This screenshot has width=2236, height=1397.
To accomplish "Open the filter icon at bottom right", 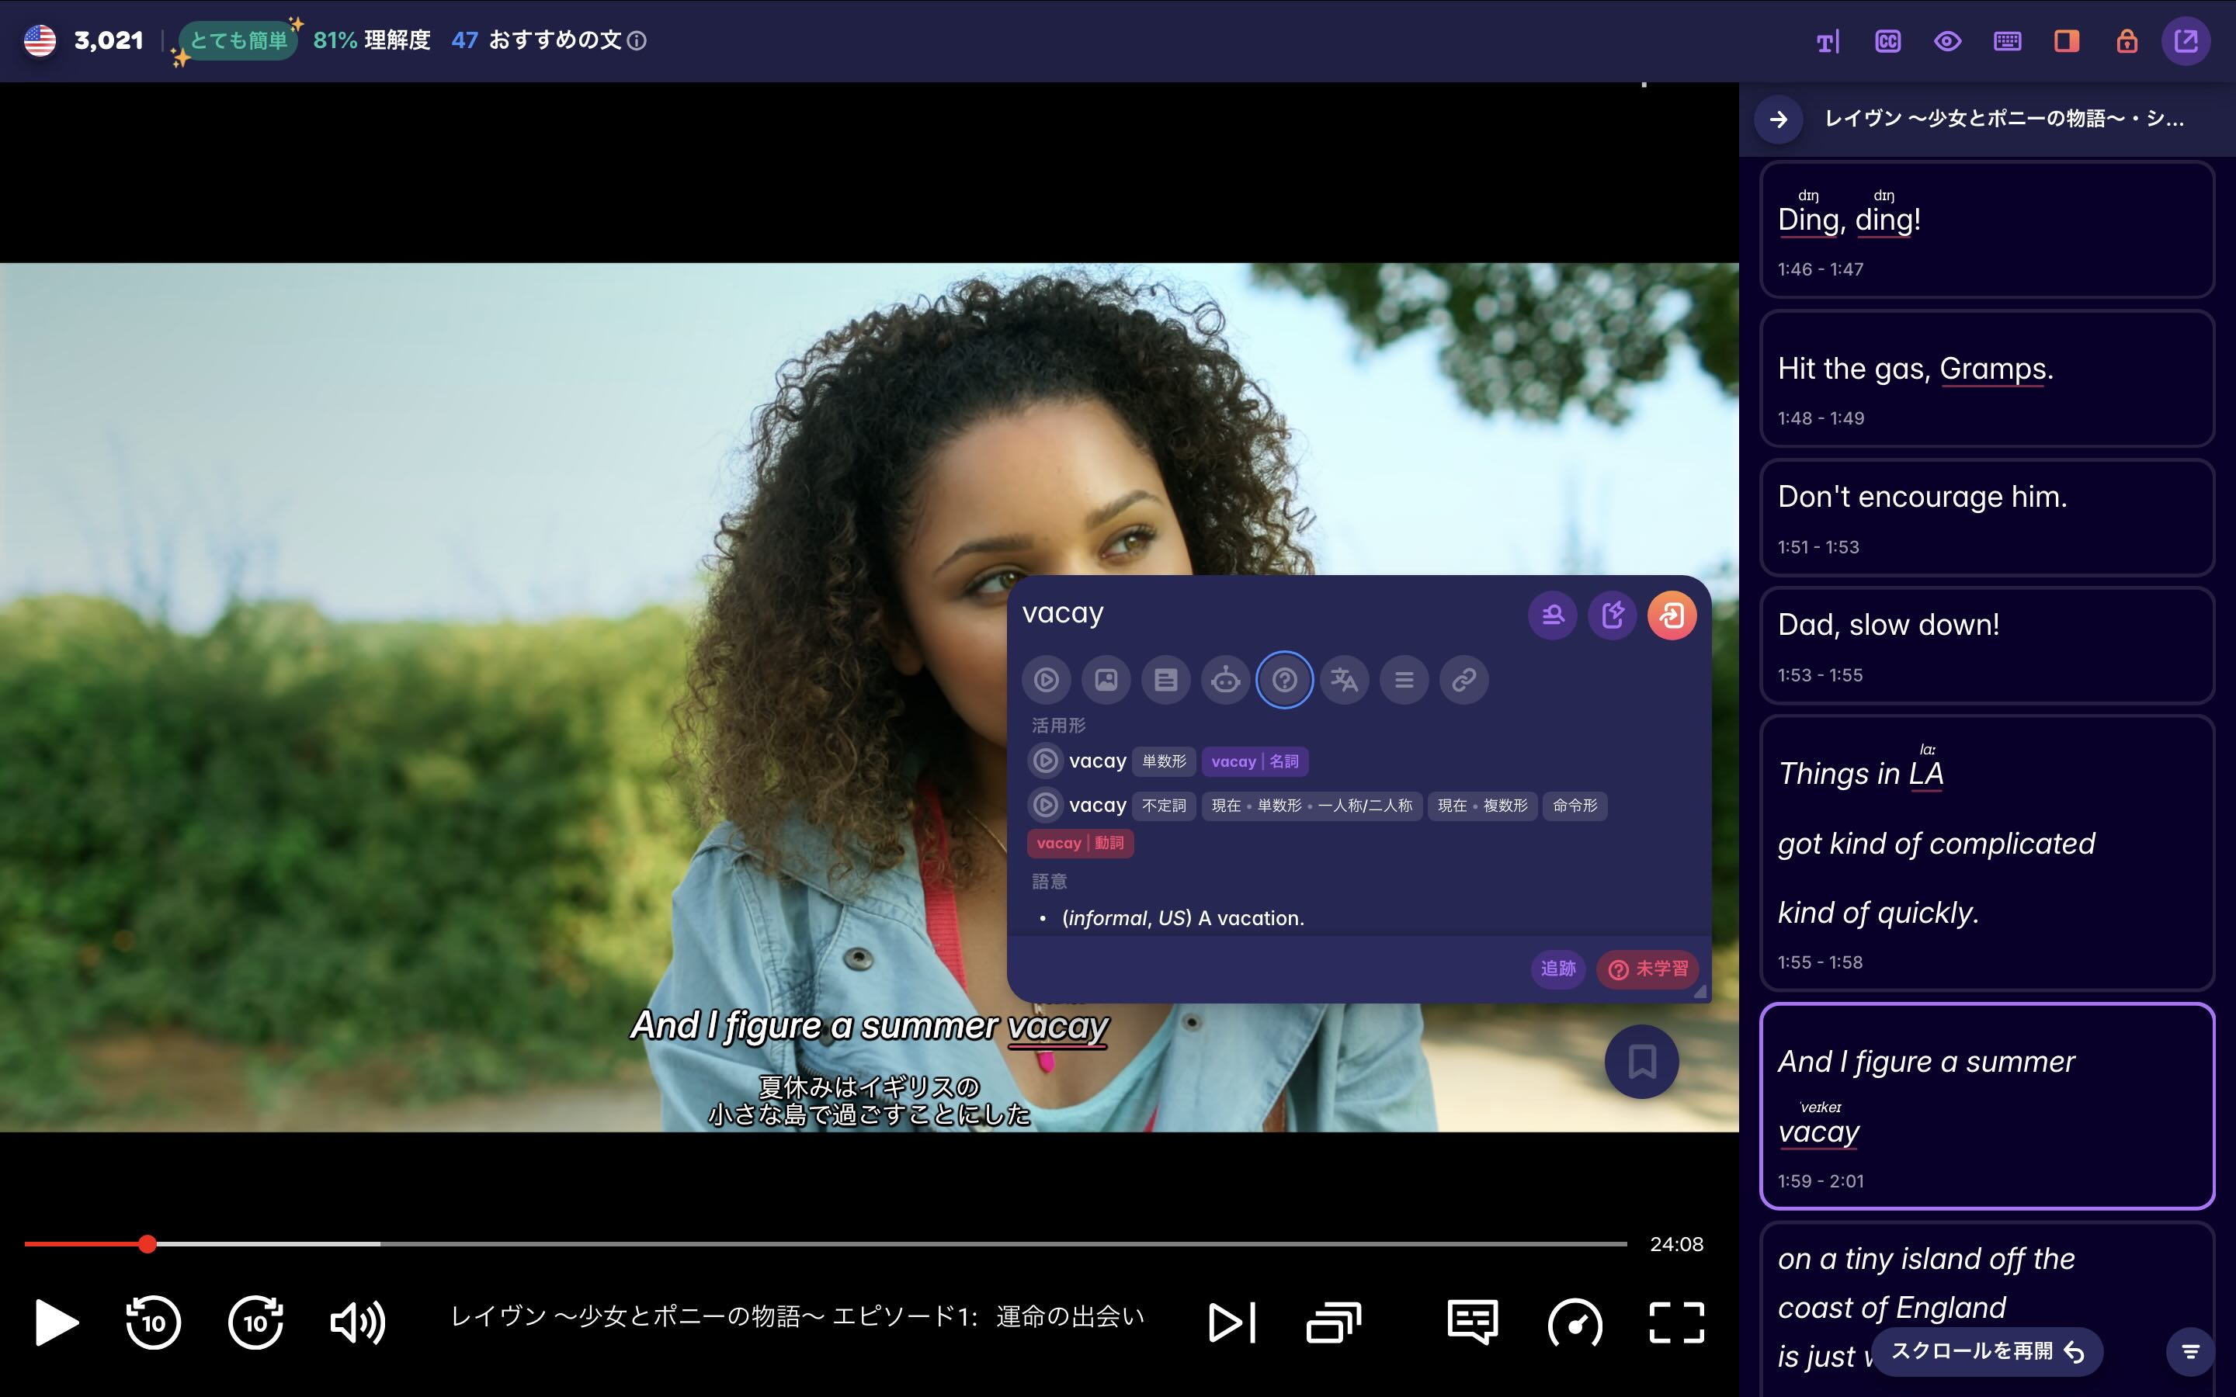I will click(x=2191, y=1350).
